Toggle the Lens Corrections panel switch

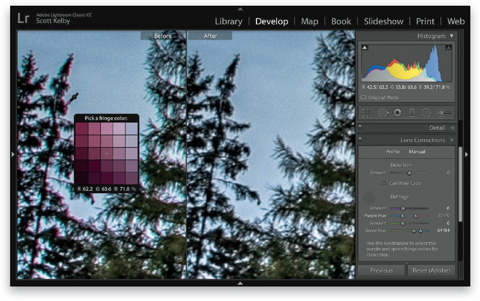click(x=360, y=139)
